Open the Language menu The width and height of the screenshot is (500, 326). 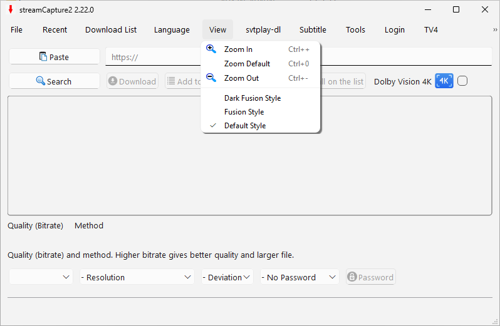172,29
